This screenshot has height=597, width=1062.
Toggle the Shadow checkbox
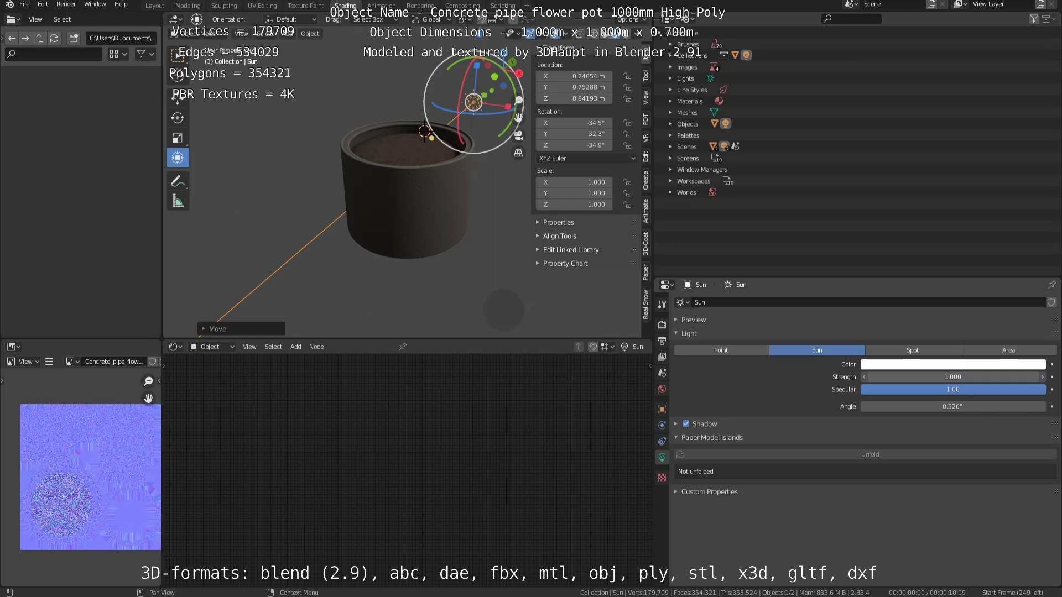pyautogui.click(x=686, y=424)
